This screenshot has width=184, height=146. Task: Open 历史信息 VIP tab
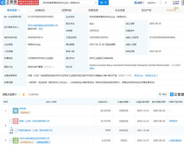point(171,10)
